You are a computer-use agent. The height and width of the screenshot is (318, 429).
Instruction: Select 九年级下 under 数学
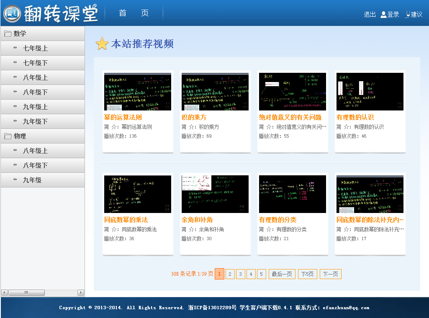[43, 121]
